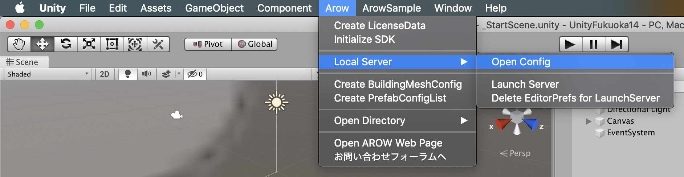Select EventSystem in the hierarchy
The height and width of the screenshot is (177, 684).
click(631, 133)
